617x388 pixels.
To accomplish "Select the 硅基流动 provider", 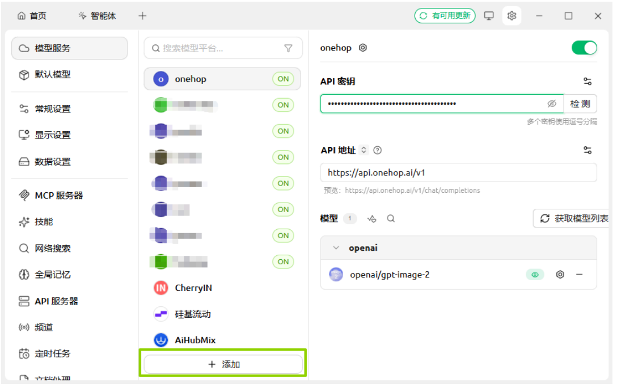I will point(223,315).
